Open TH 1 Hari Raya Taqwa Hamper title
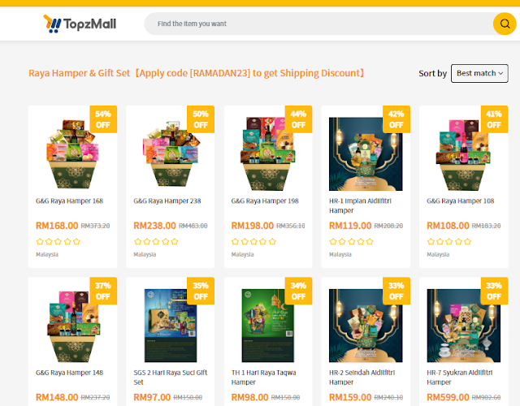 tap(263, 377)
